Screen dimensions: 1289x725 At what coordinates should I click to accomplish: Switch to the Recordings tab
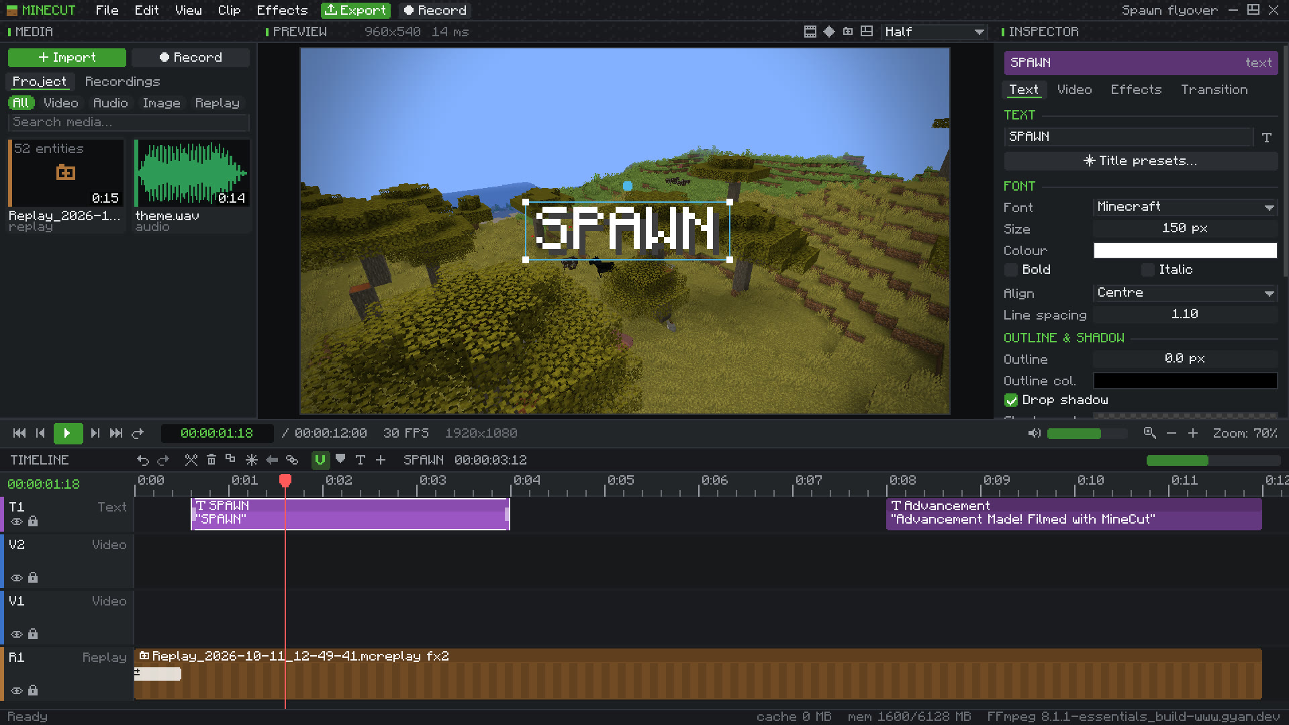[122, 81]
